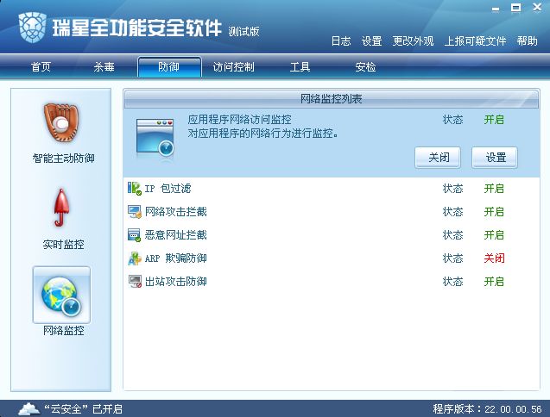This screenshot has height=417, width=550.
Task: Click the 设置 button in monitoring panel
Action: (x=495, y=158)
